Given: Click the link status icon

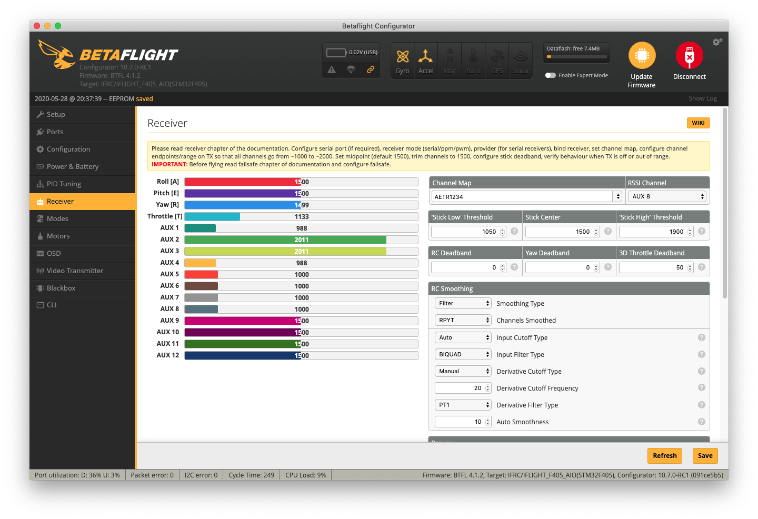Looking at the screenshot, I should coord(371,69).
